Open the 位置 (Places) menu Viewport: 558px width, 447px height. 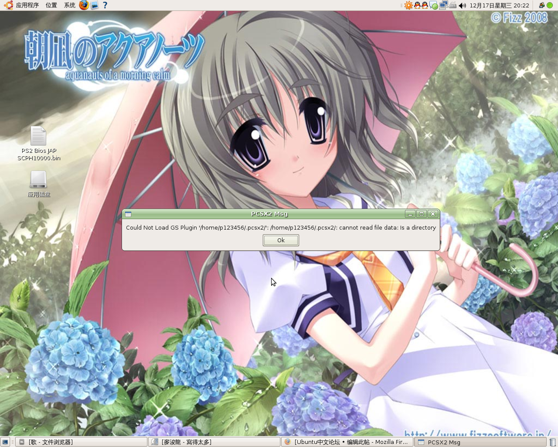51,5
